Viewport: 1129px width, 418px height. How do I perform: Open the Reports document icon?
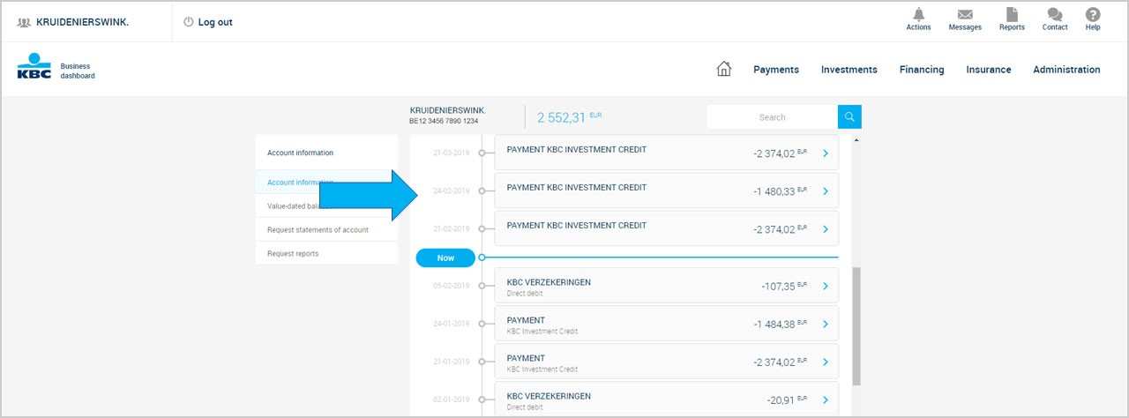point(1012,14)
